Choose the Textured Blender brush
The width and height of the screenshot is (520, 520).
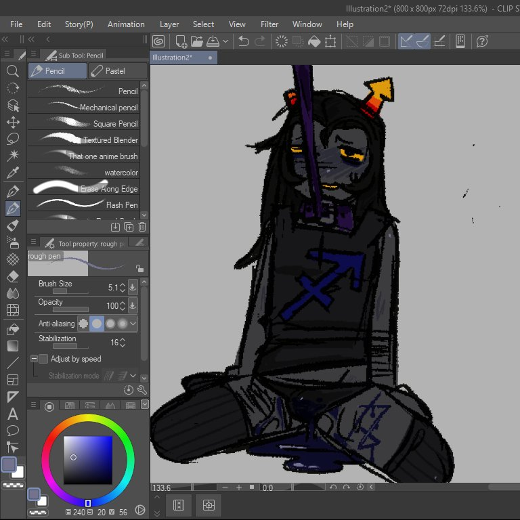[83, 139]
